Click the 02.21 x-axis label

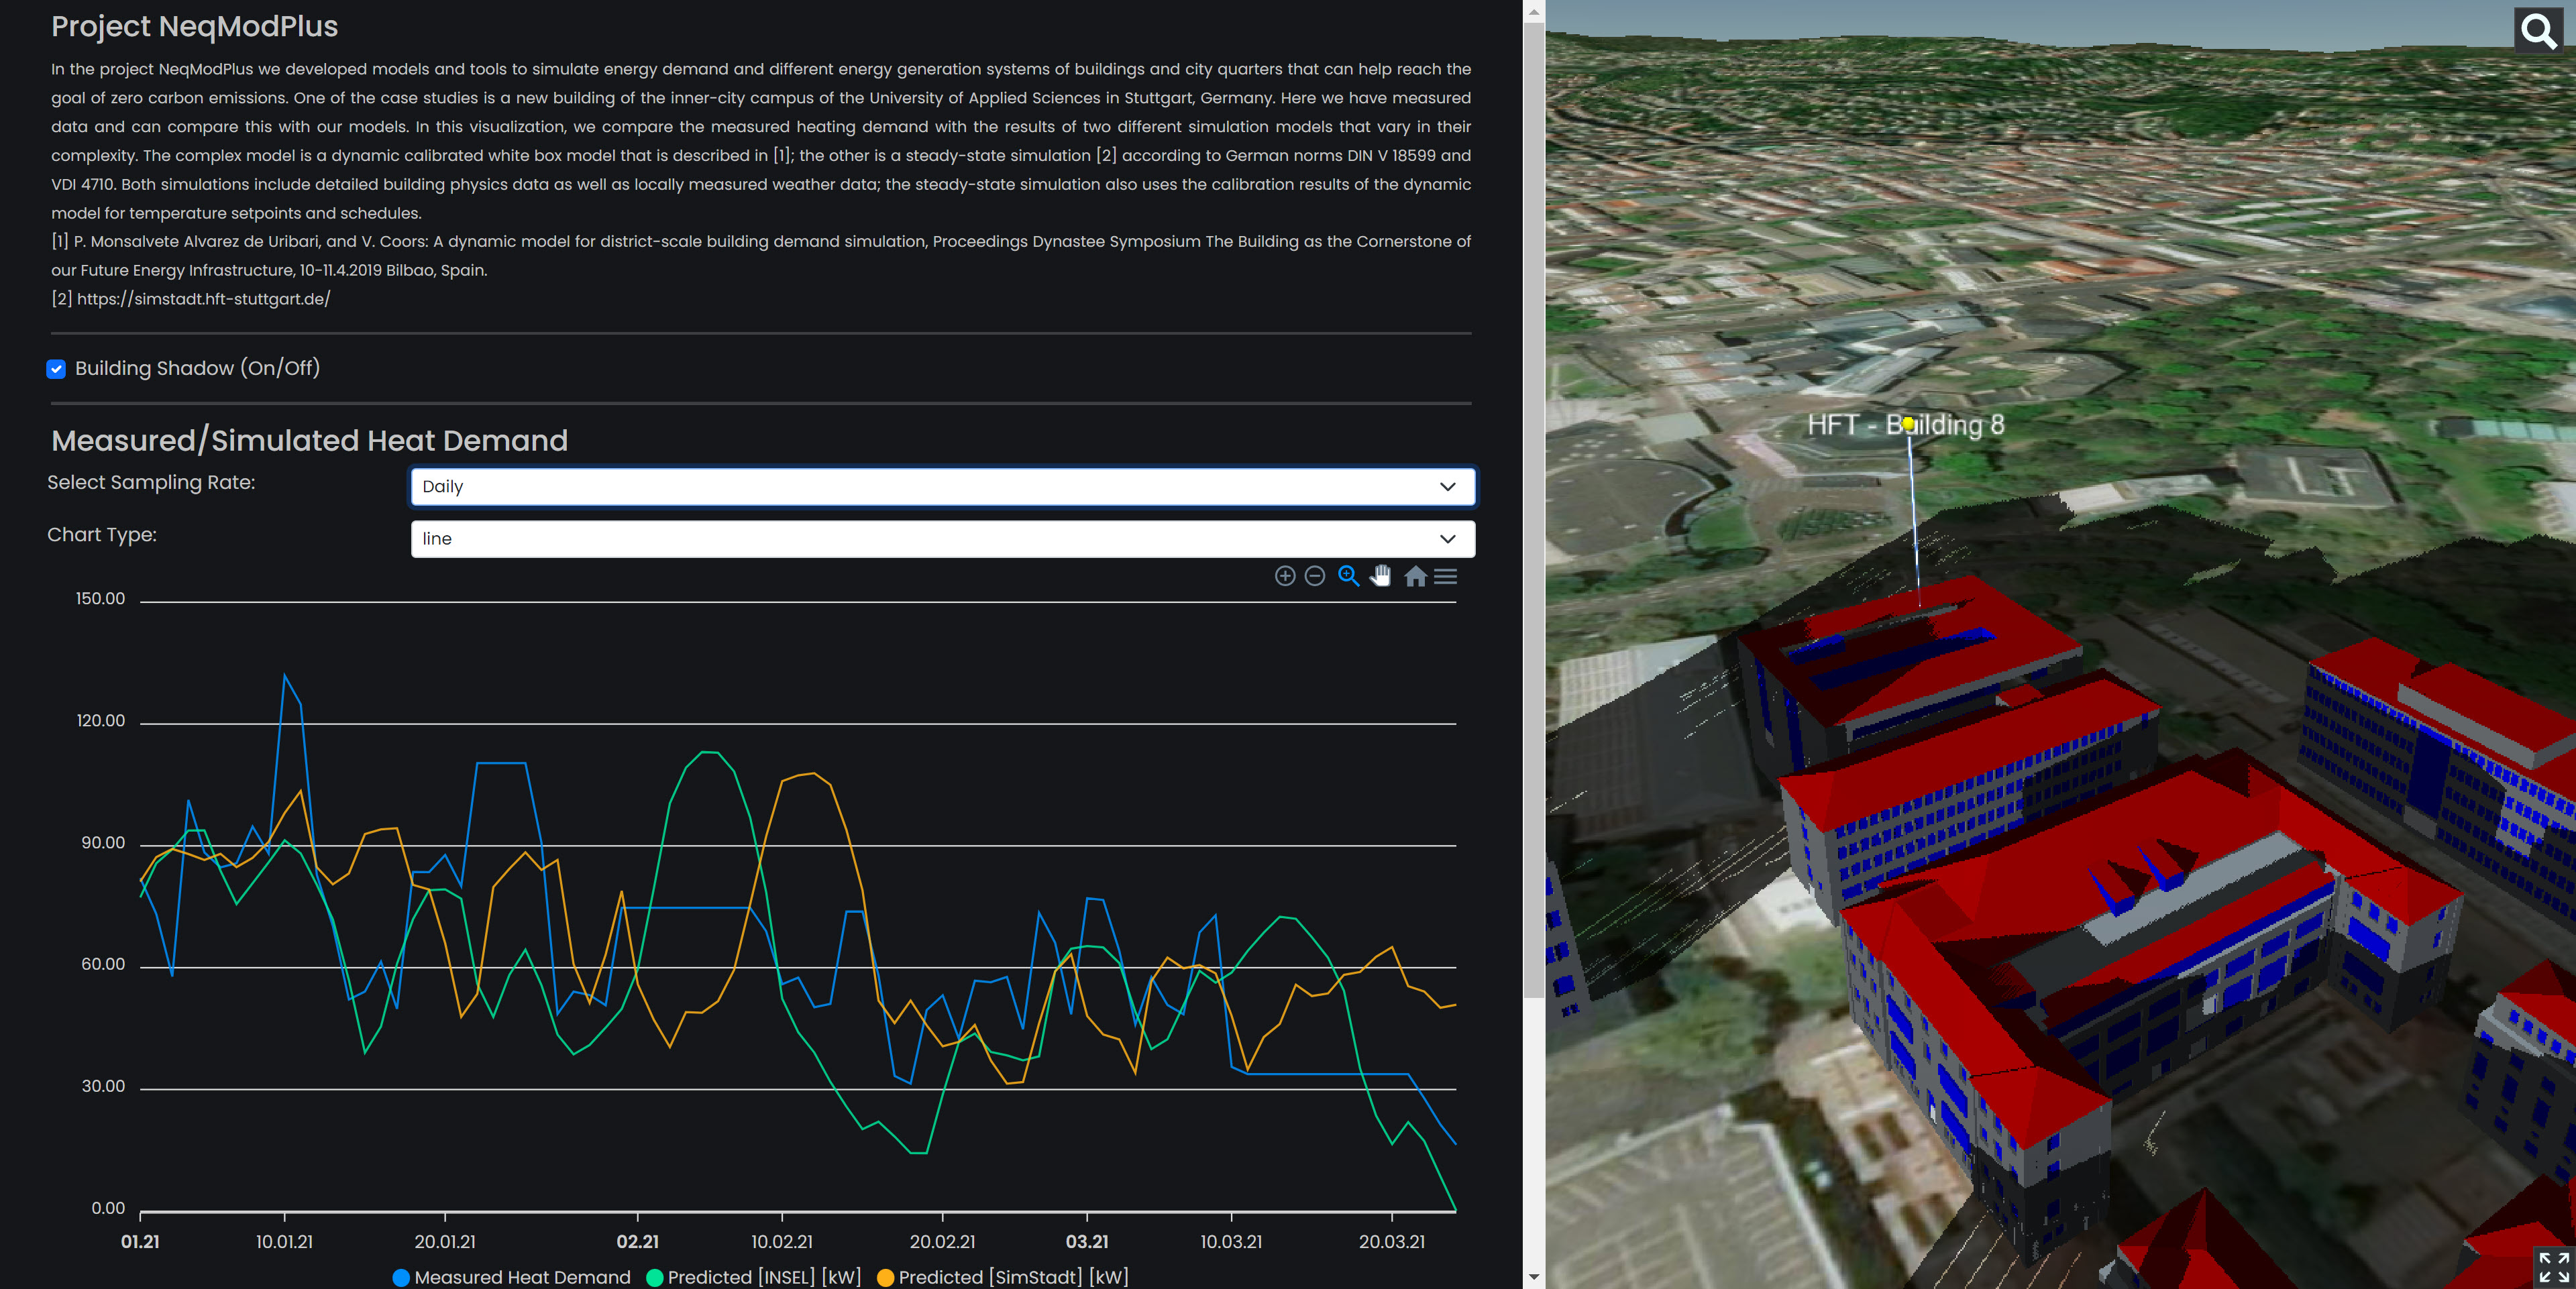(637, 1242)
